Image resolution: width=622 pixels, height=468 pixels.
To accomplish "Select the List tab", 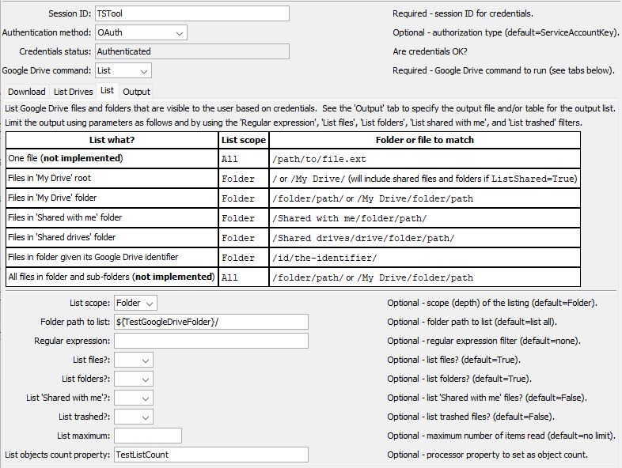I will 107,91.
